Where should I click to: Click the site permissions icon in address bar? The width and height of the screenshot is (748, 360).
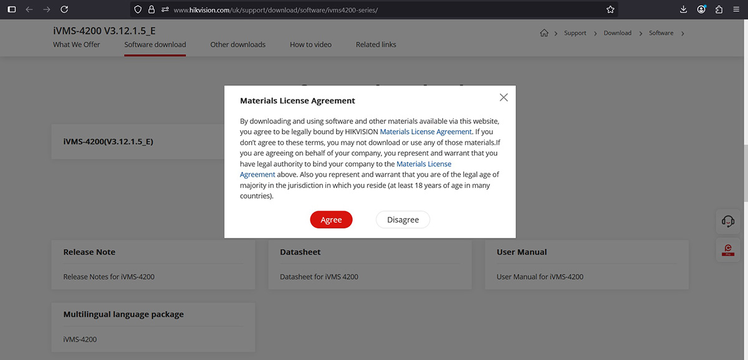click(x=165, y=9)
